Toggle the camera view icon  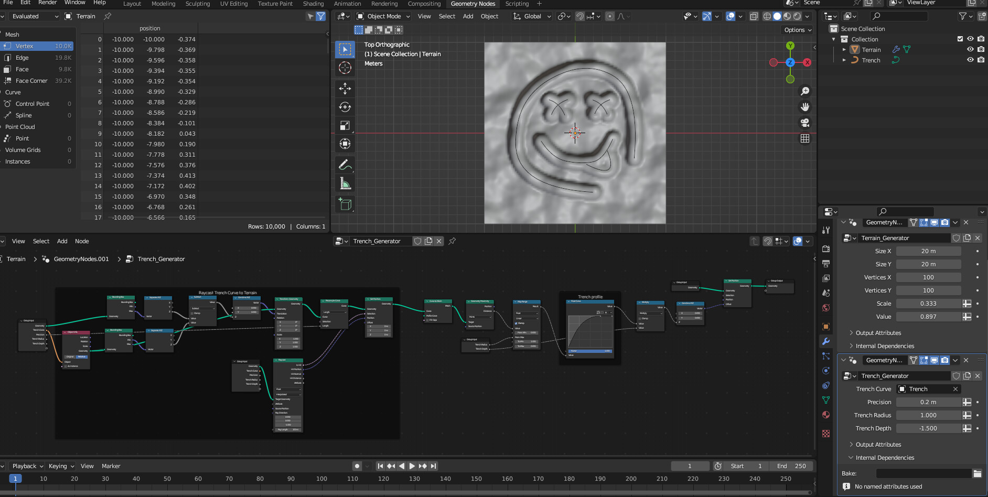click(805, 123)
